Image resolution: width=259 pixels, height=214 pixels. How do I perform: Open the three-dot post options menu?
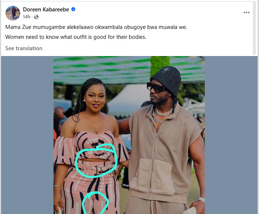click(246, 12)
